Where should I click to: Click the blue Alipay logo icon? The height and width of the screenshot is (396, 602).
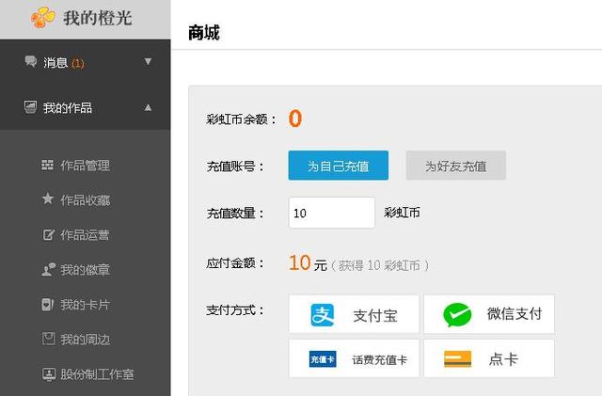(322, 315)
